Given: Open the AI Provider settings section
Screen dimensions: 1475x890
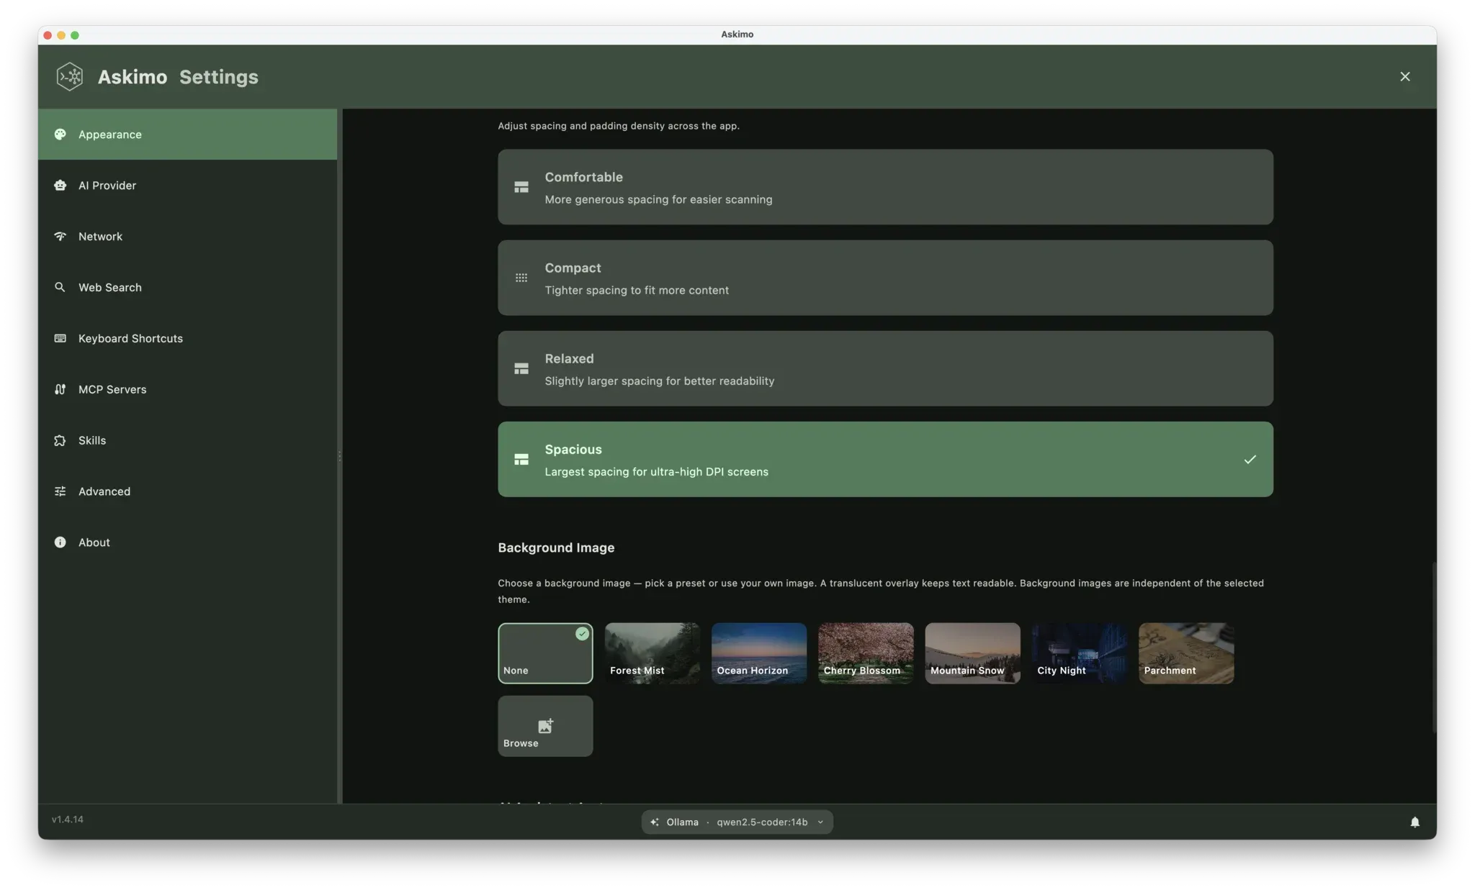Looking at the screenshot, I should (187, 186).
